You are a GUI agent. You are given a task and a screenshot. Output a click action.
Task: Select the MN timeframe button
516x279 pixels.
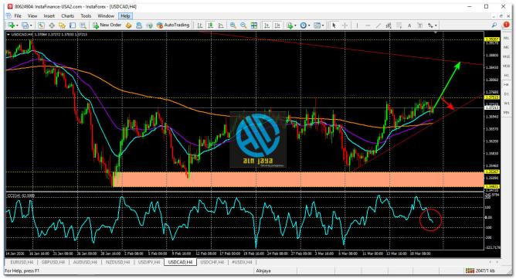[x=506, y=113]
